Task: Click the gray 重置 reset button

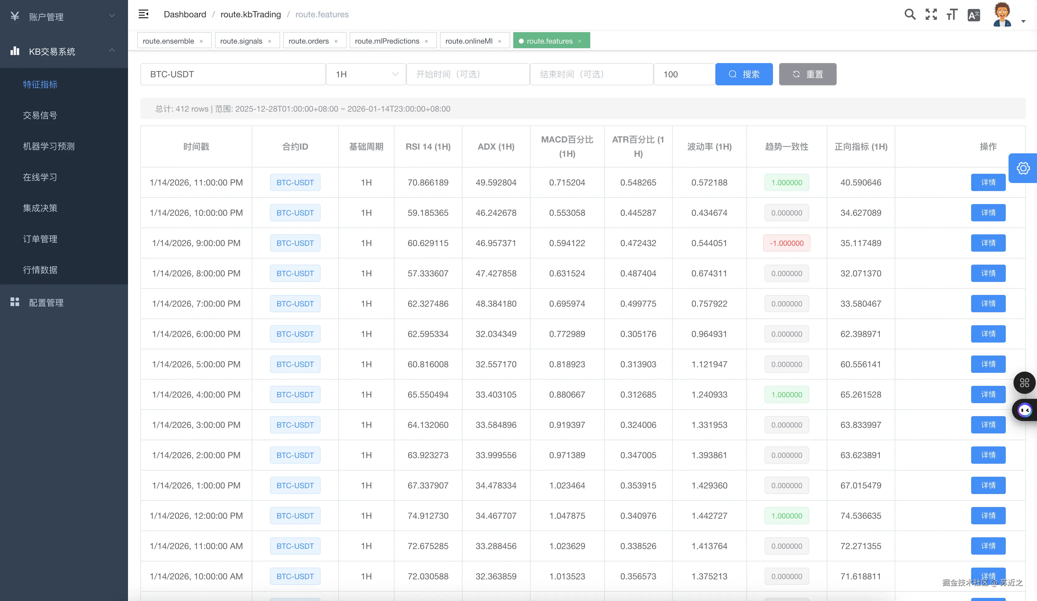Action: coord(807,75)
